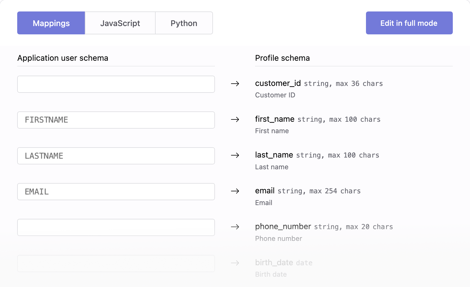Viewport: 470px width, 287px height.
Task: Click the FIRSTNAME input field
Action: click(x=116, y=120)
